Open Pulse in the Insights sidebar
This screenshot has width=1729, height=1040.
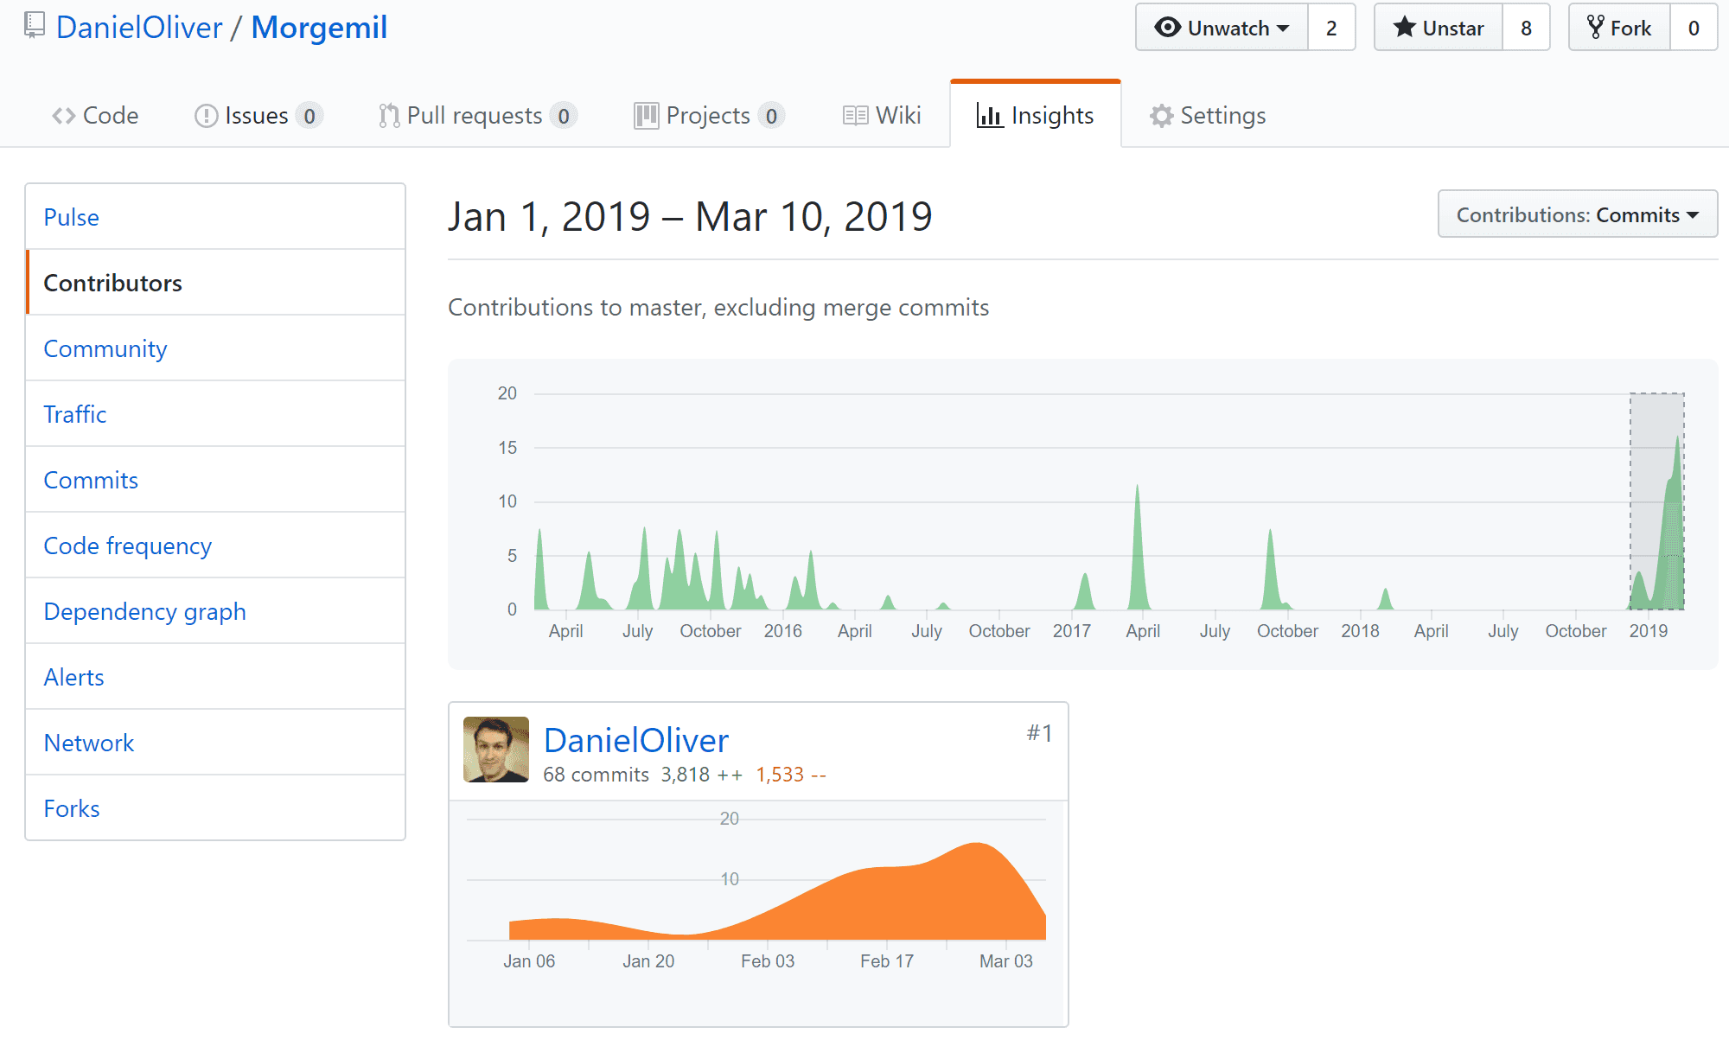215,217
